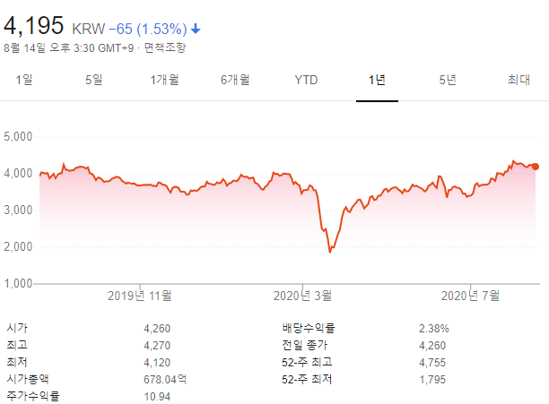Click the 52-주 최저 label
549x404 pixels.
click(307, 379)
